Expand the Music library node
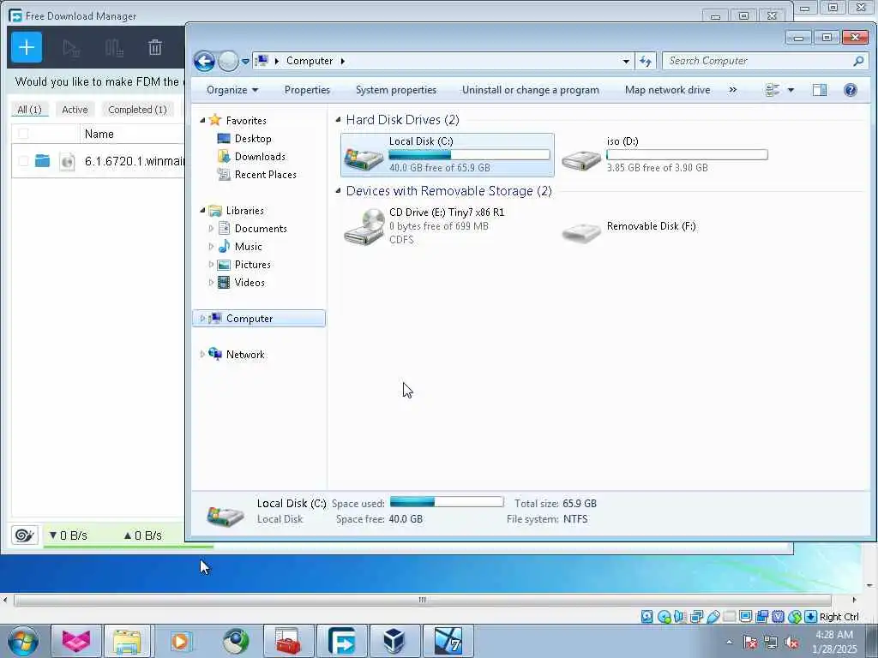Screen dimensions: 878x658 (211, 246)
